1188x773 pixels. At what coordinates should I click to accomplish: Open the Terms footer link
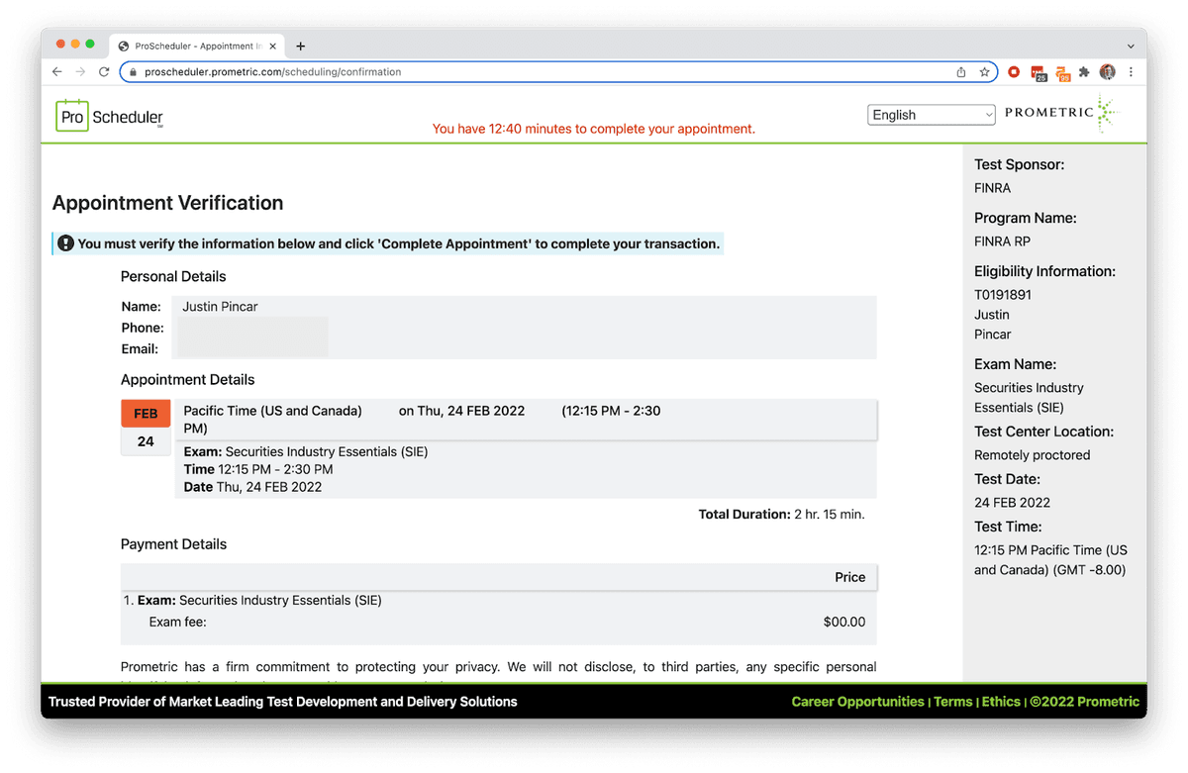coord(952,702)
